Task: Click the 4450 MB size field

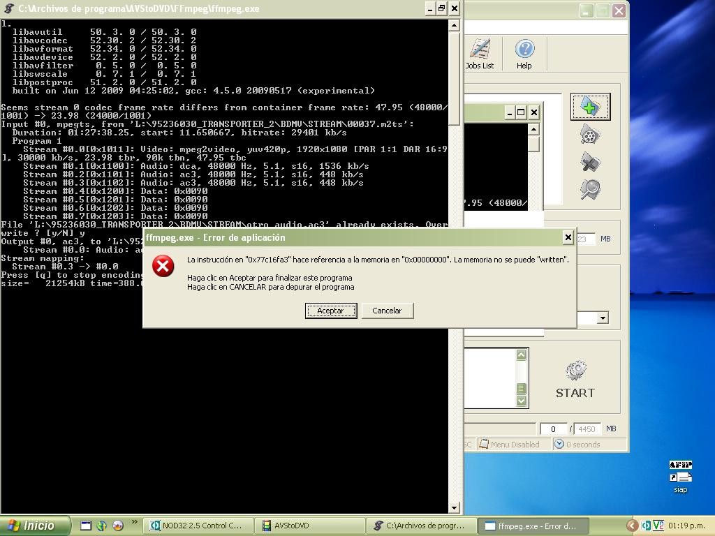Action: pyautogui.click(x=587, y=429)
